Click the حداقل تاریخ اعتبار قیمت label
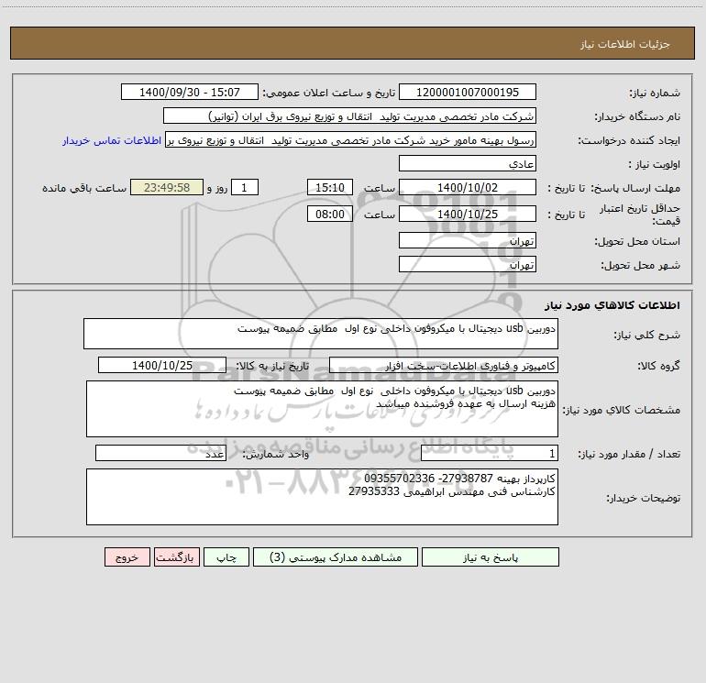 coord(640,215)
